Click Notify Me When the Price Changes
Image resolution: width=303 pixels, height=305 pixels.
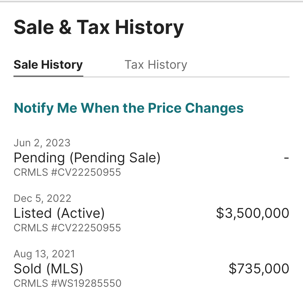[x=128, y=108]
